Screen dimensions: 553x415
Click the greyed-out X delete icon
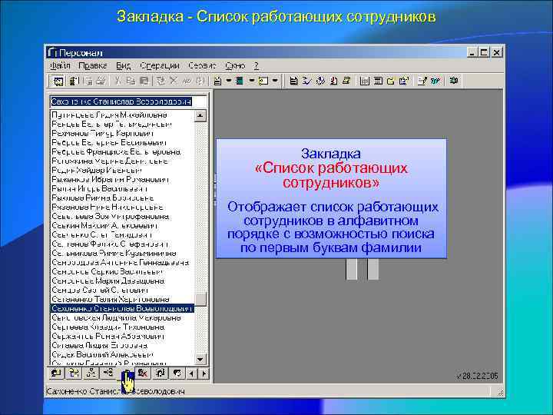[173, 81]
